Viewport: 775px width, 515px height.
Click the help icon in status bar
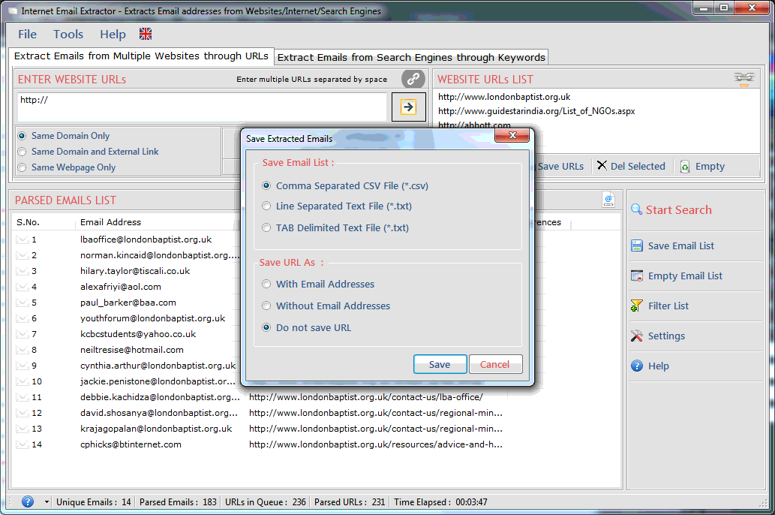[x=28, y=501]
